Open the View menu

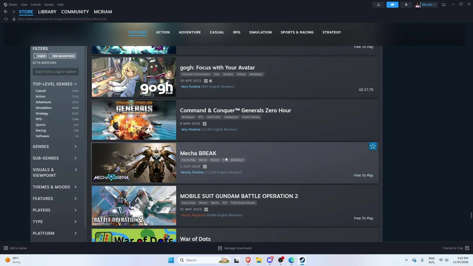tap(24, 4)
